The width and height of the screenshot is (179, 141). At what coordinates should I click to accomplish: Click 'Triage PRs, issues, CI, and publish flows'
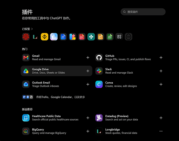click(x=128, y=59)
